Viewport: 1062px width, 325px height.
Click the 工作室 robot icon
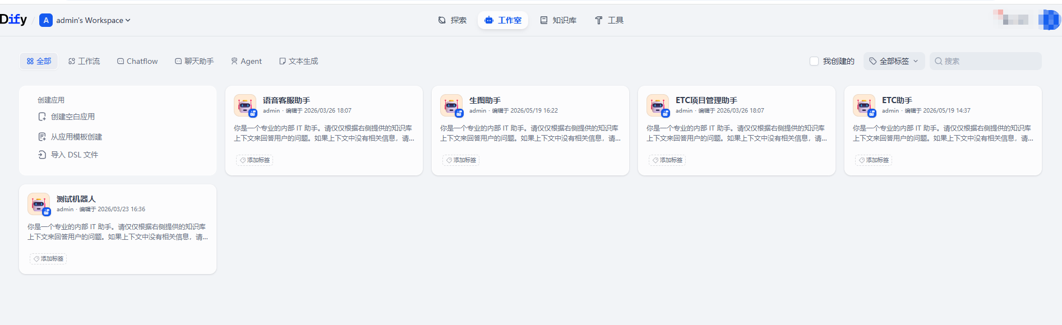click(489, 20)
